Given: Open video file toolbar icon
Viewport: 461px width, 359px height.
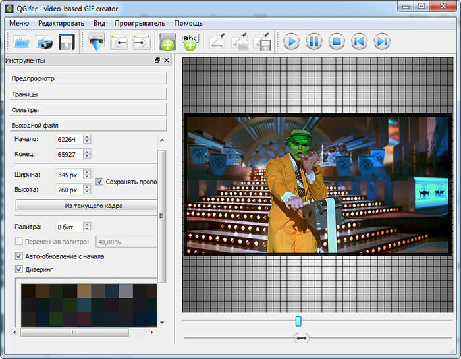Looking at the screenshot, I should [21, 41].
